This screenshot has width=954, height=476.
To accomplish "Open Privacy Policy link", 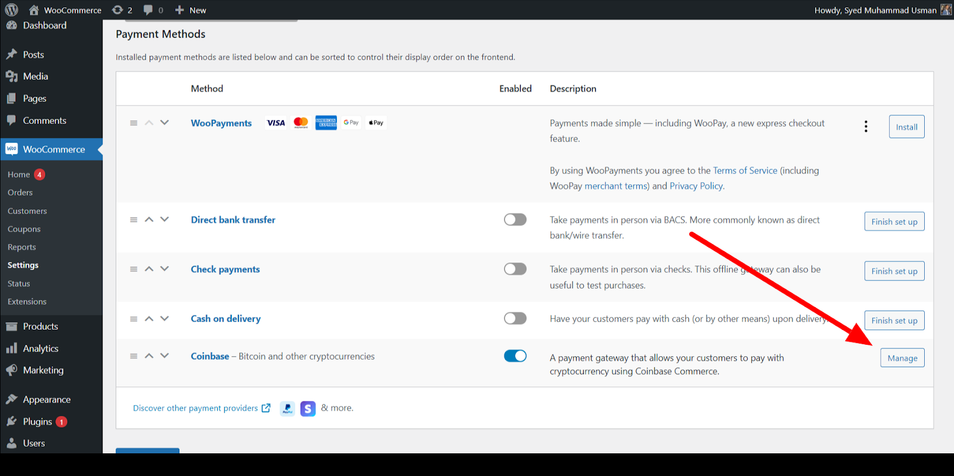I will click(696, 186).
